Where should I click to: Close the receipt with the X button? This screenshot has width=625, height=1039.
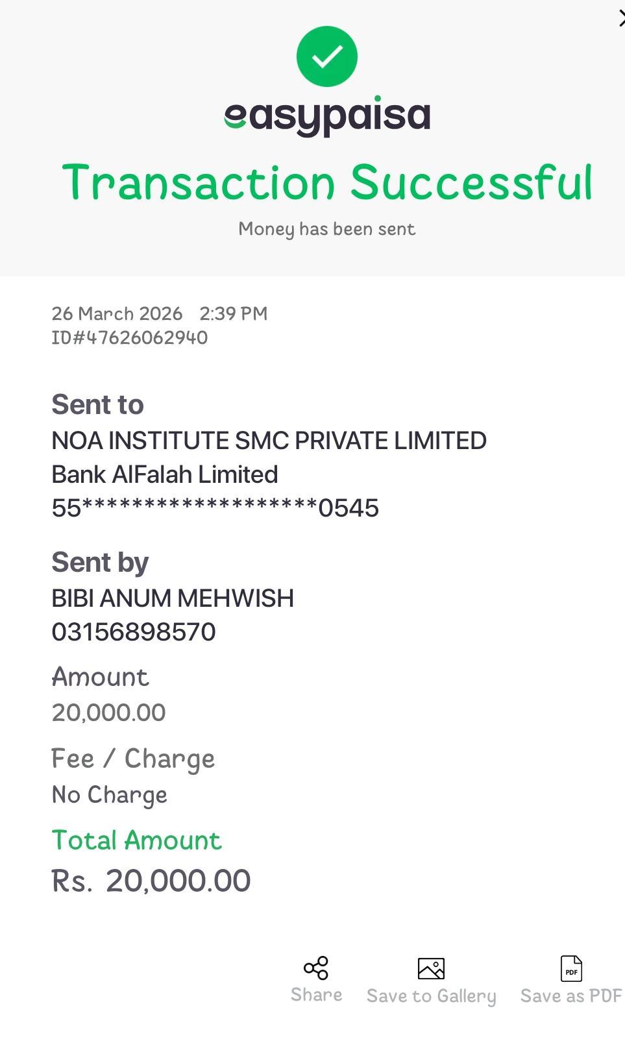621,19
